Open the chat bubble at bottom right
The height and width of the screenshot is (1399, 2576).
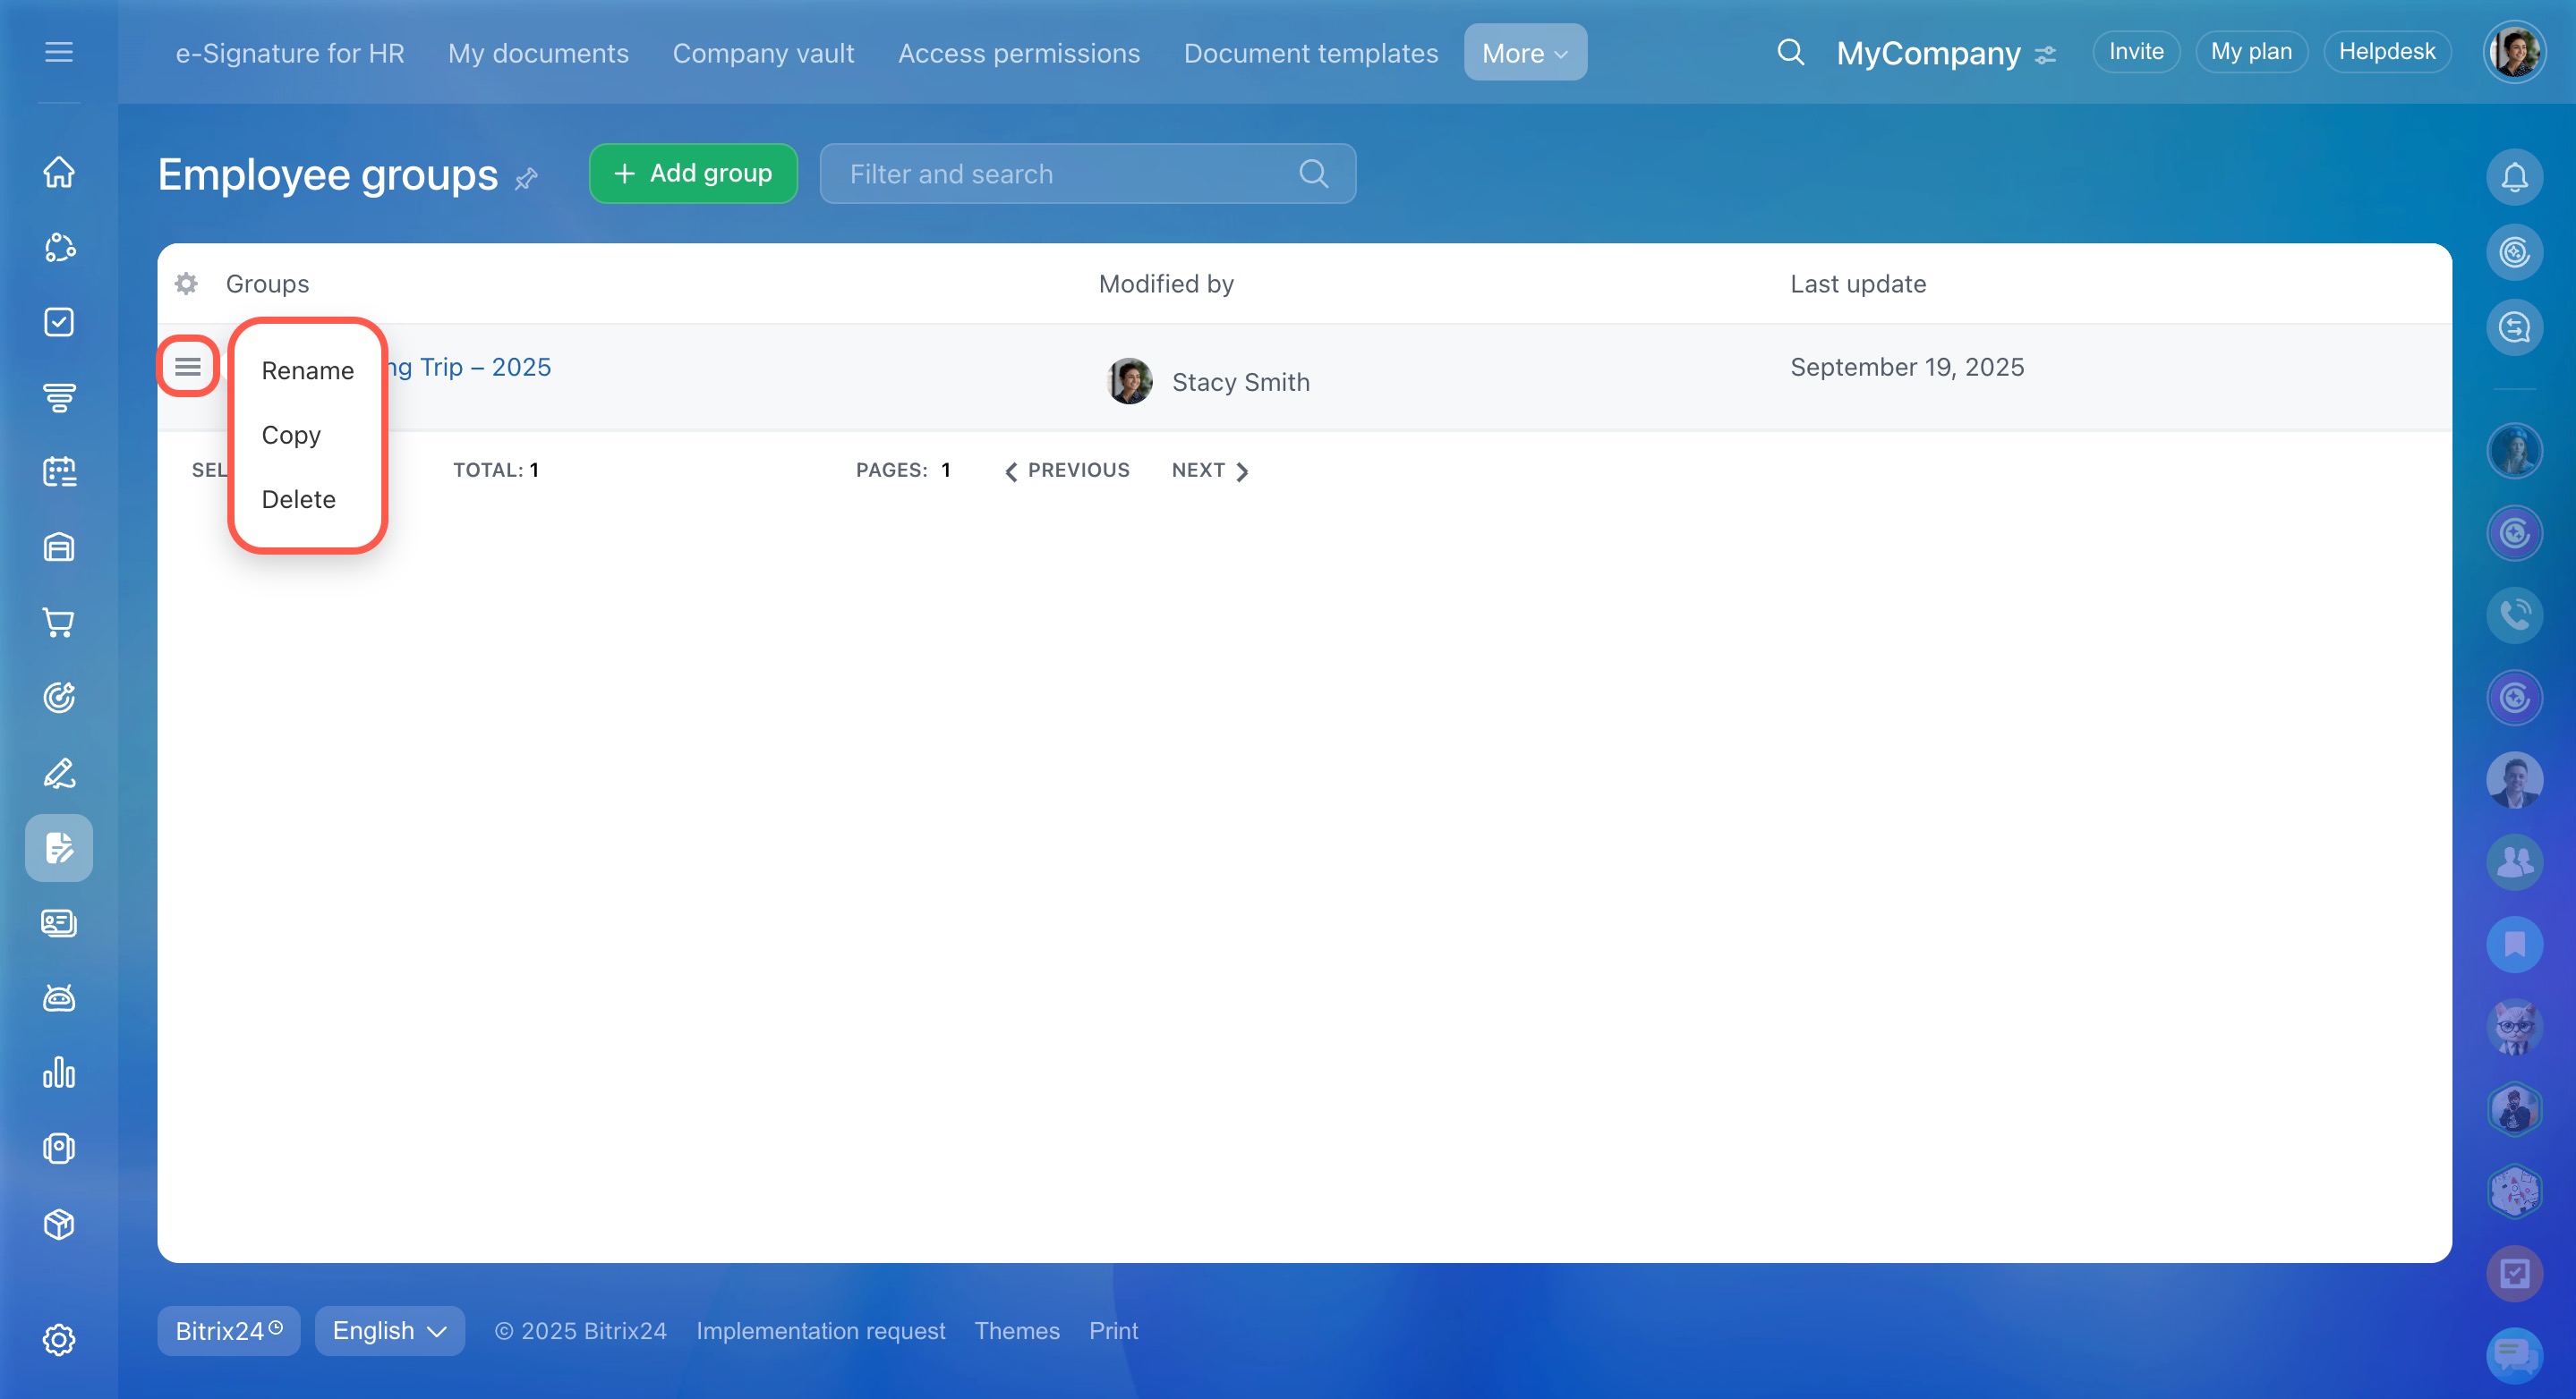[x=2514, y=1355]
